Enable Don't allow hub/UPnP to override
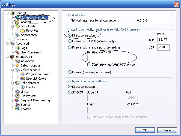Viewport: 181px width, 136px height. pyautogui.click(x=89, y=65)
